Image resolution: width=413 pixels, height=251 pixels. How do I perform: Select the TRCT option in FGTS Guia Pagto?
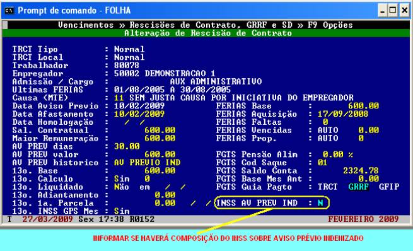click(x=328, y=187)
